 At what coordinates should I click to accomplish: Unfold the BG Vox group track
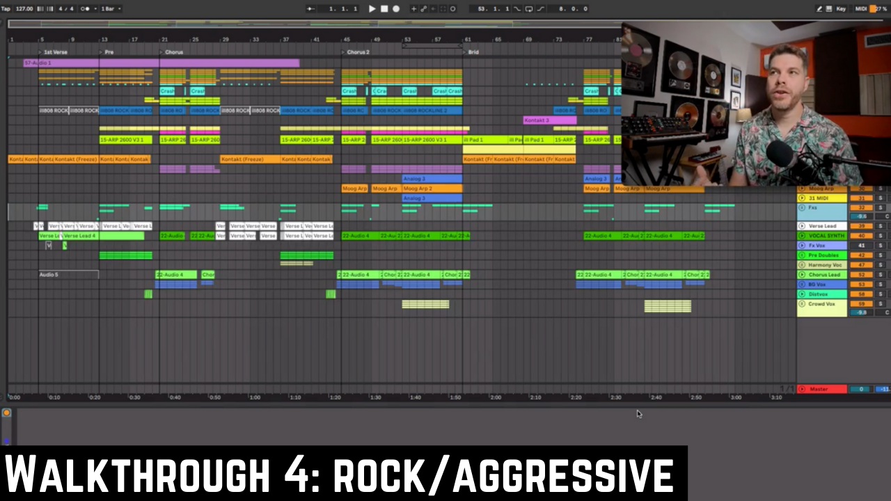coord(802,285)
